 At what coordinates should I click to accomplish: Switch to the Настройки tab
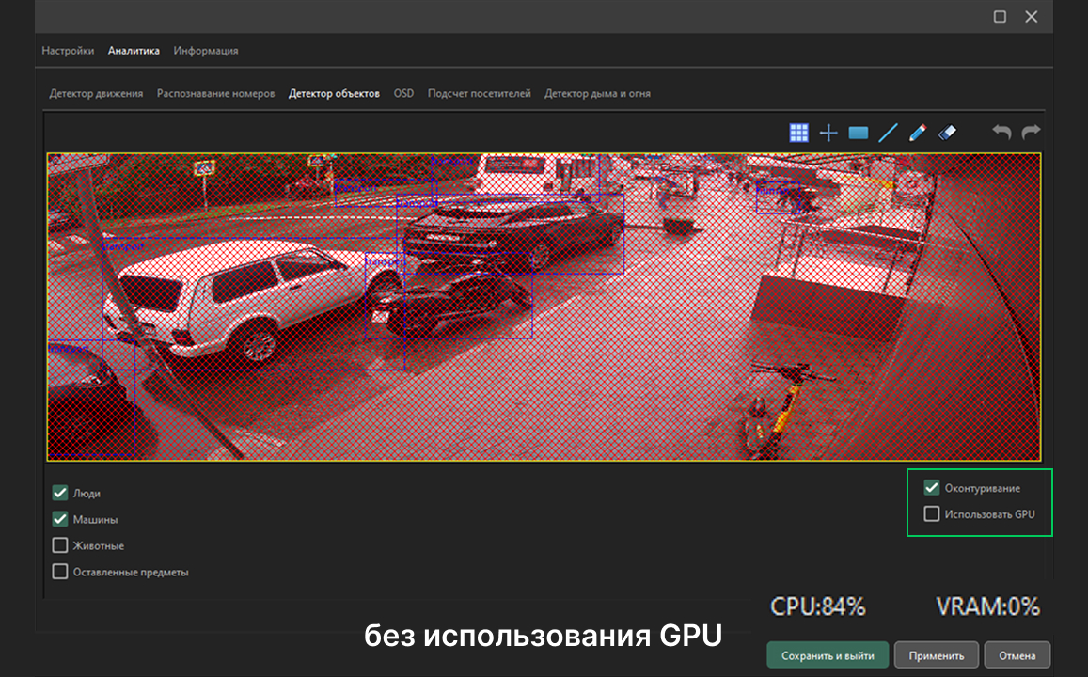[68, 51]
